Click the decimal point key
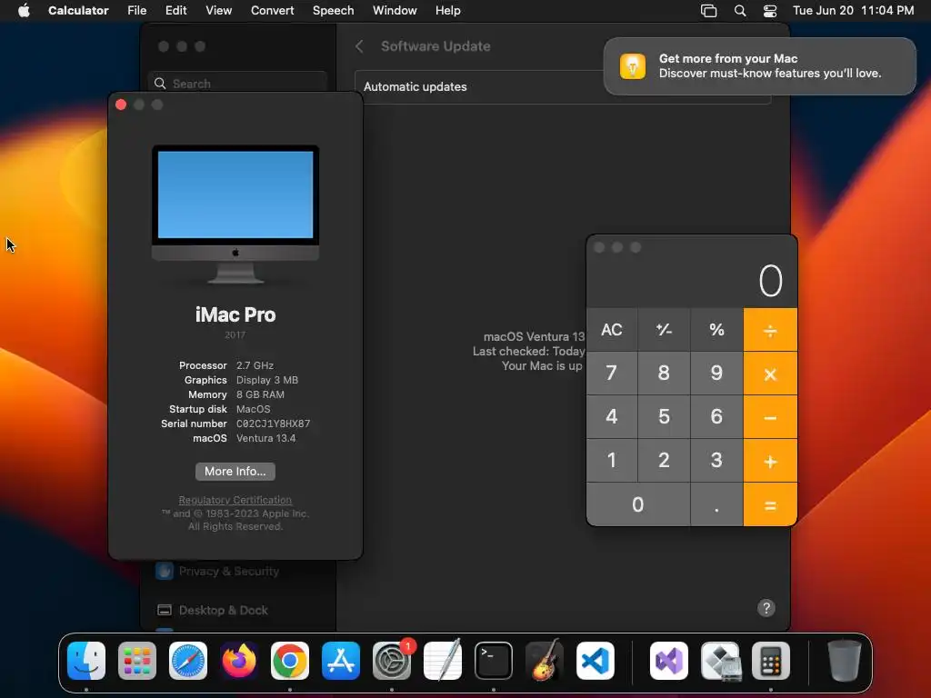This screenshot has width=931, height=698. pyautogui.click(x=716, y=505)
